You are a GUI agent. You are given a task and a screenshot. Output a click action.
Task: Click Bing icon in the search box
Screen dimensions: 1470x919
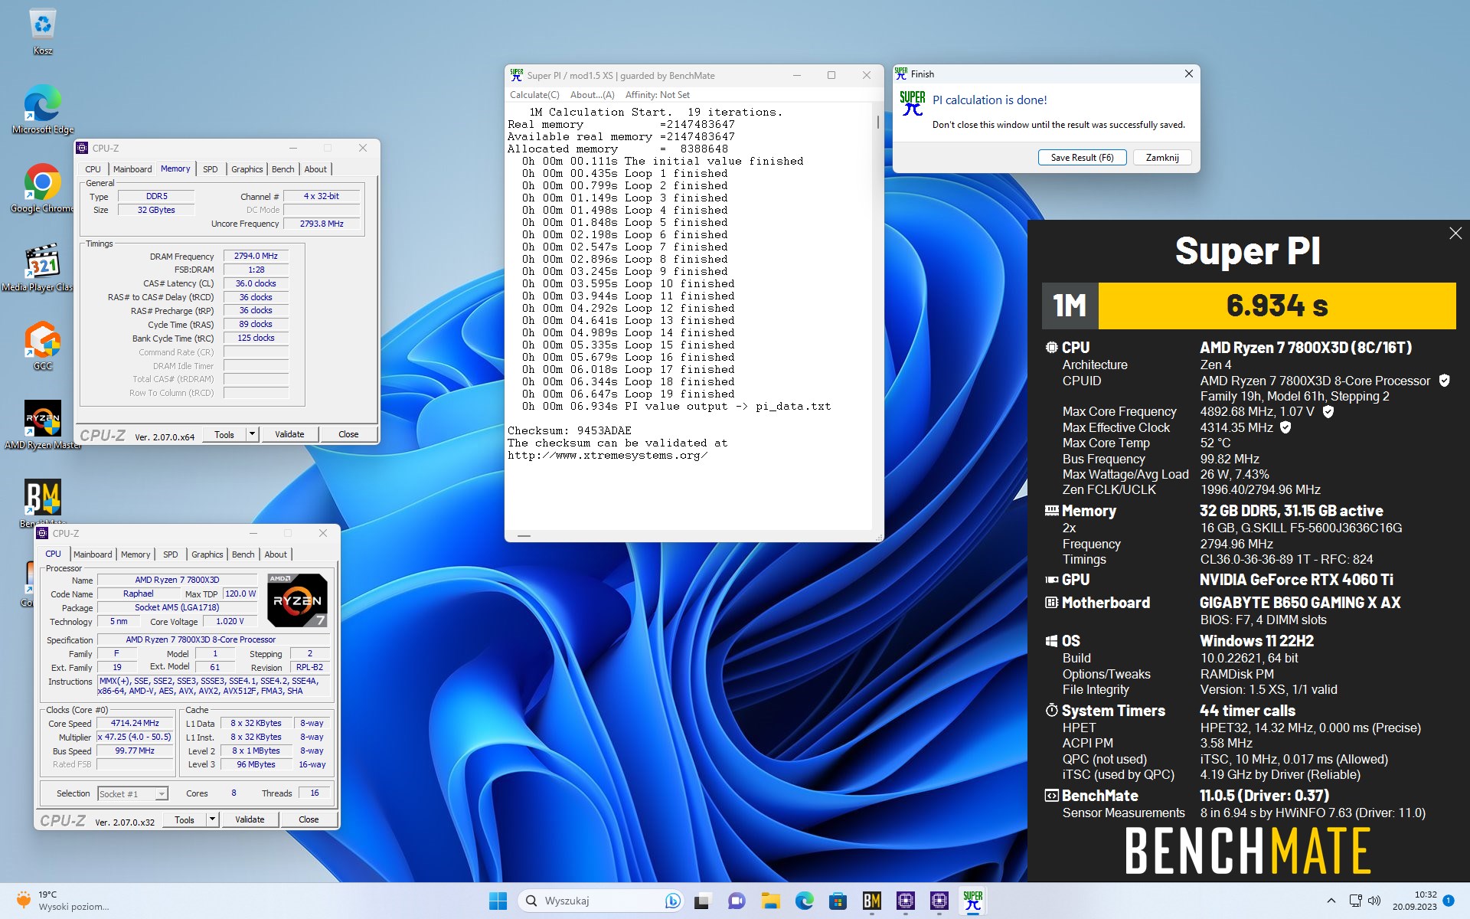tap(672, 901)
